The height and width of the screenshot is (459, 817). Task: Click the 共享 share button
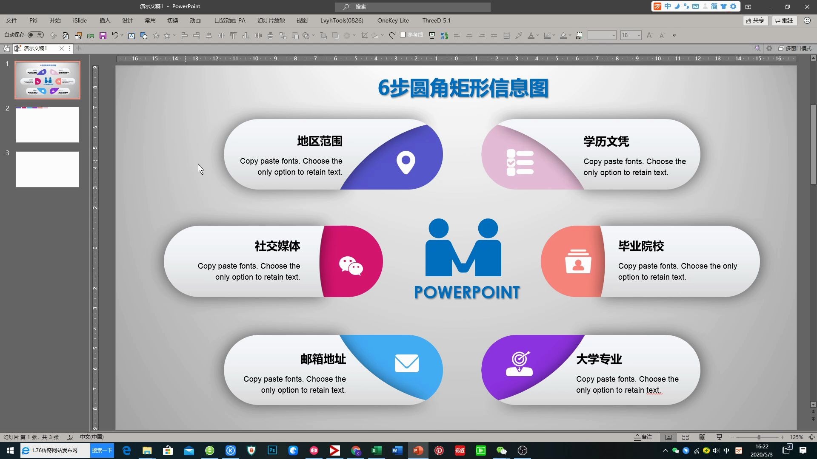tap(755, 20)
